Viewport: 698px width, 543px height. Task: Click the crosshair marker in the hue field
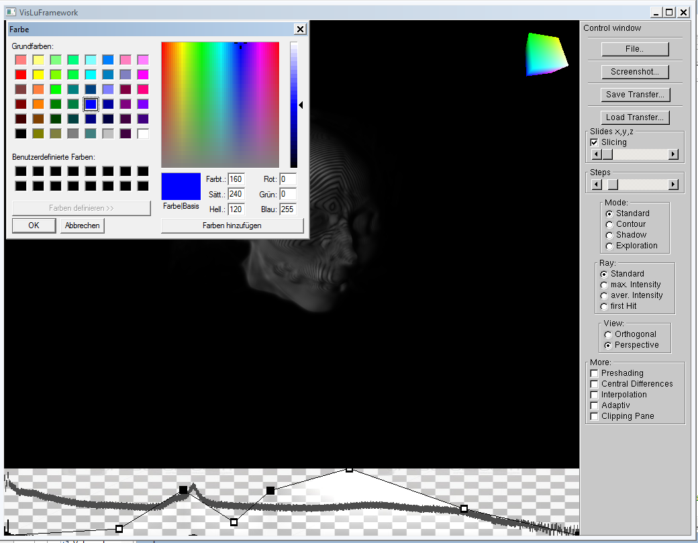pyautogui.click(x=240, y=47)
